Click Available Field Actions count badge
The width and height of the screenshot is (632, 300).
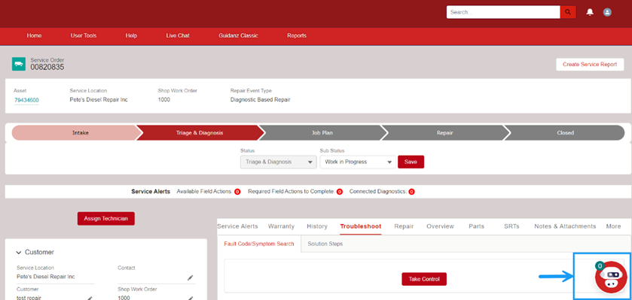click(237, 192)
